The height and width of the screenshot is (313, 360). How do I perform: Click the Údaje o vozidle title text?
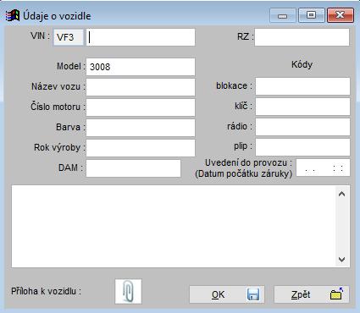(x=57, y=16)
